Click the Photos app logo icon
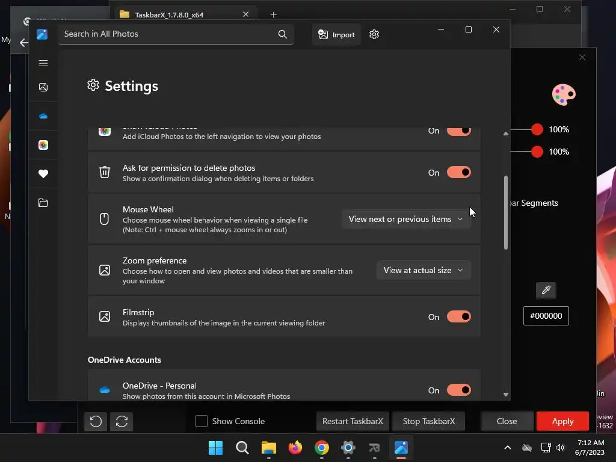The width and height of the screenshot is (616, 462). [x=42, y=34]
